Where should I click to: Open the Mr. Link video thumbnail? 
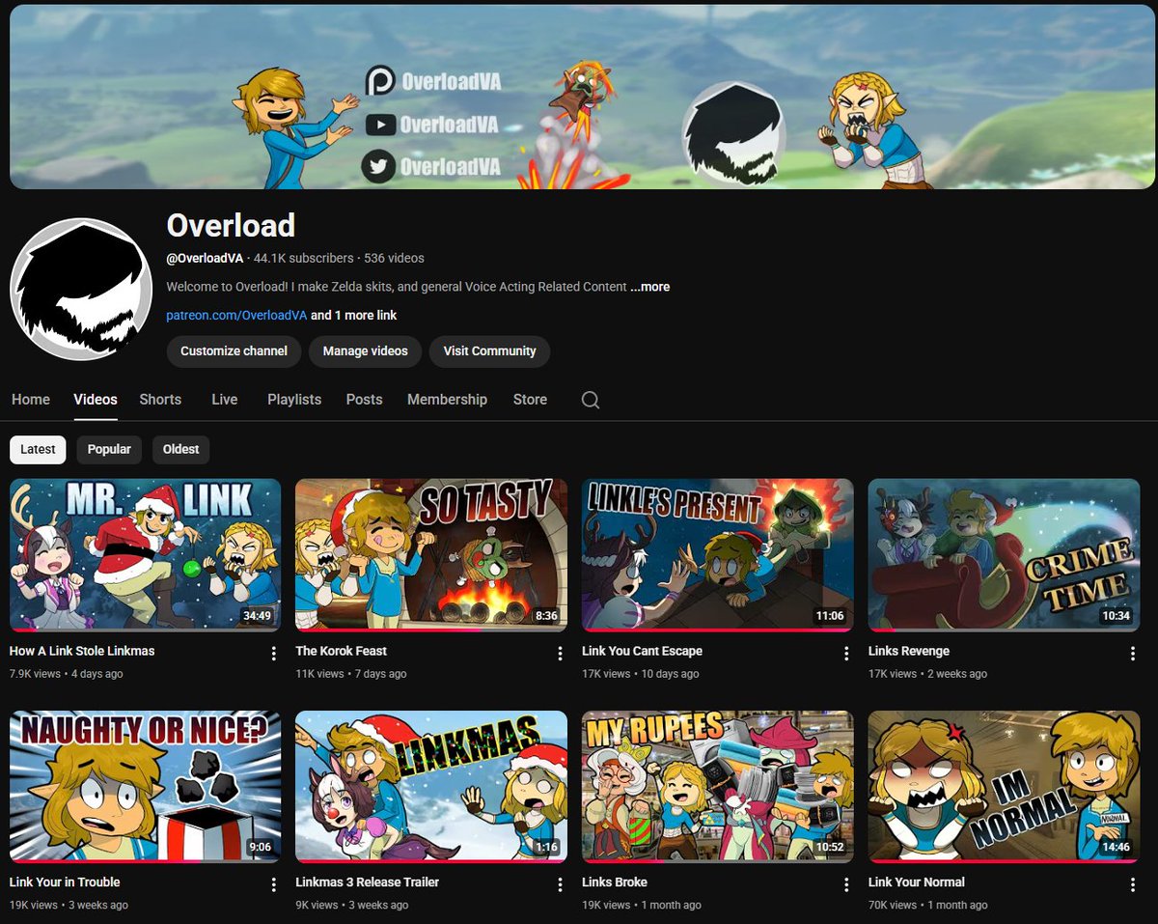point(145,555)
